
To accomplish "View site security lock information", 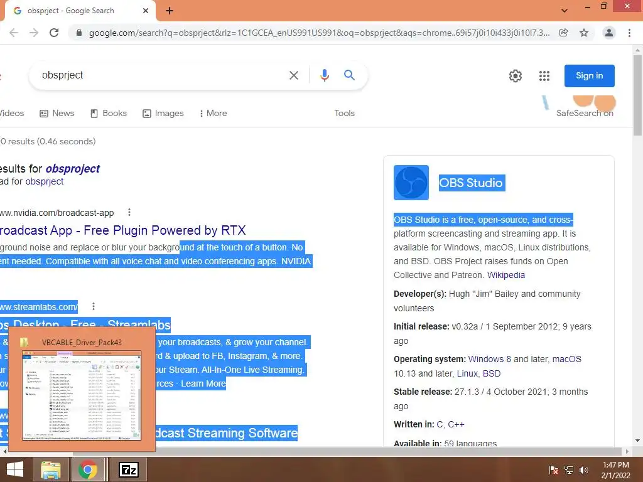I will click(x=79, y=33).
